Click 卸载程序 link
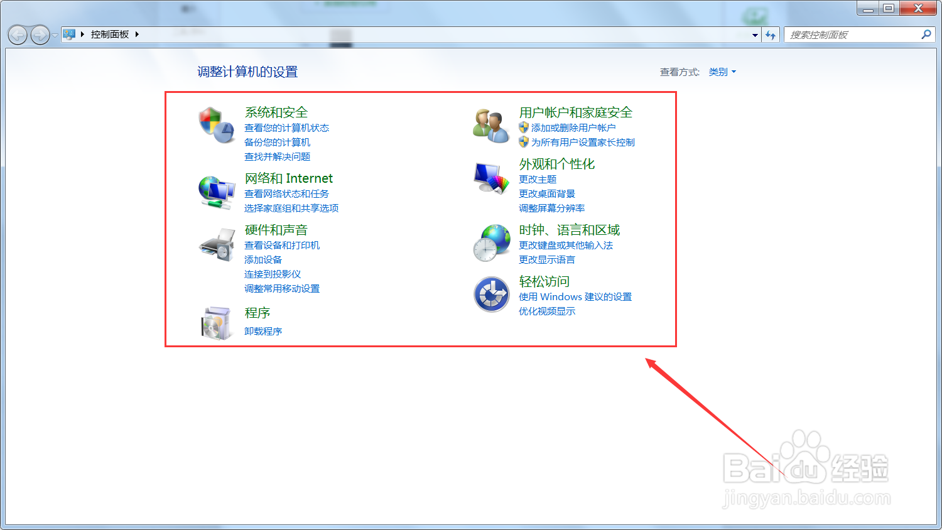The image size is (942, 530). click(x=263, y=332)
